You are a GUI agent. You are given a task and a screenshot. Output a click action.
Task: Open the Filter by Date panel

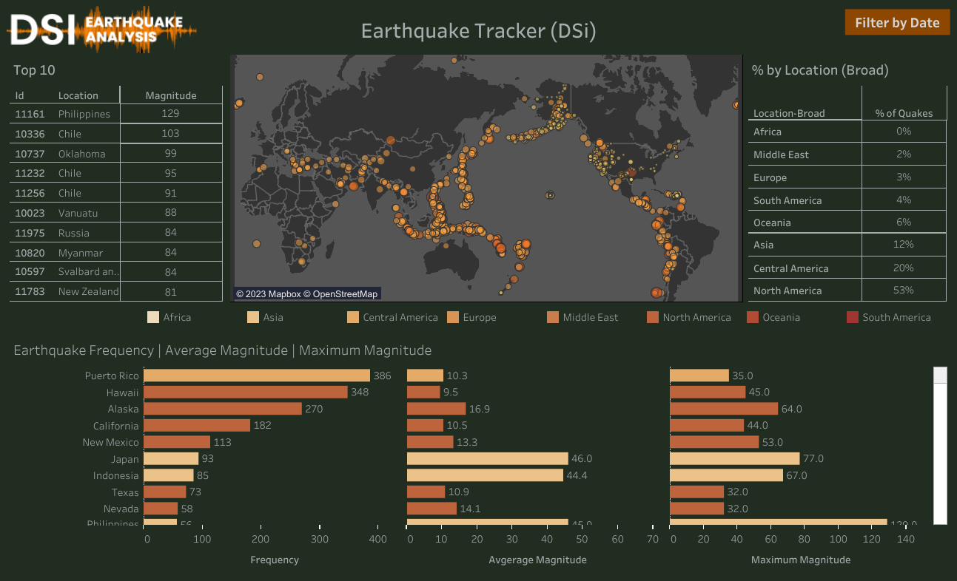pyautogui.click(x=897, y=22)
